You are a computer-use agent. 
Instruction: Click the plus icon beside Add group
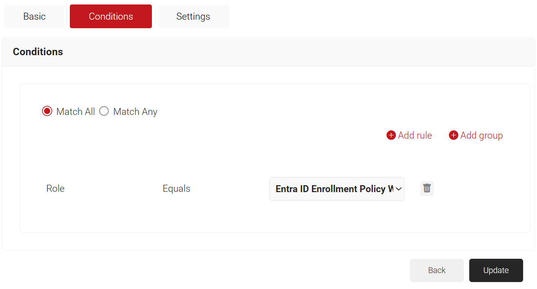point(453,135)
